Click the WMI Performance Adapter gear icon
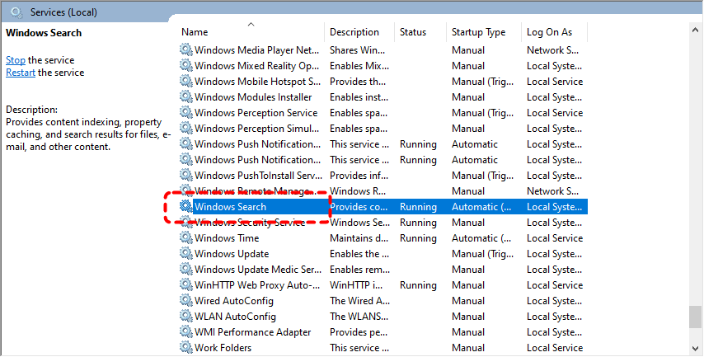Viewport: 704px width, 357px height. tap(186, 332)
